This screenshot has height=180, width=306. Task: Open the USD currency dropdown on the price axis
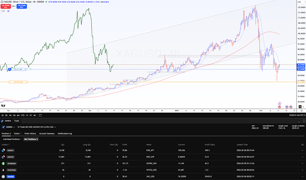click(302, 2)
